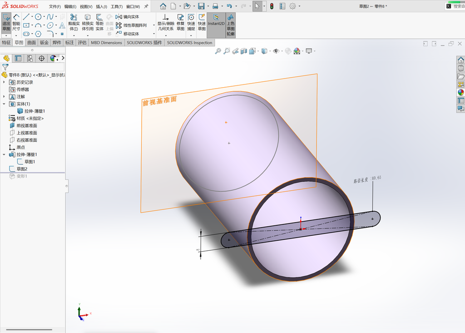
Task: Switch to the 评估 (Evaluate) tab
Action: [82, 42]
